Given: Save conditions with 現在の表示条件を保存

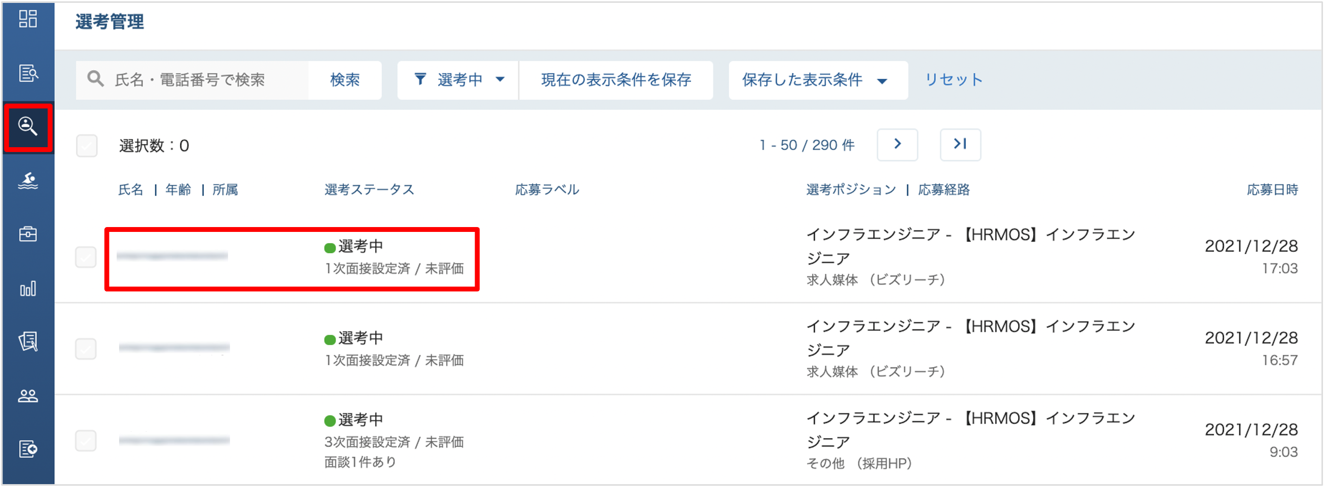Looking at the screenshot, I should tap(616, 80).
